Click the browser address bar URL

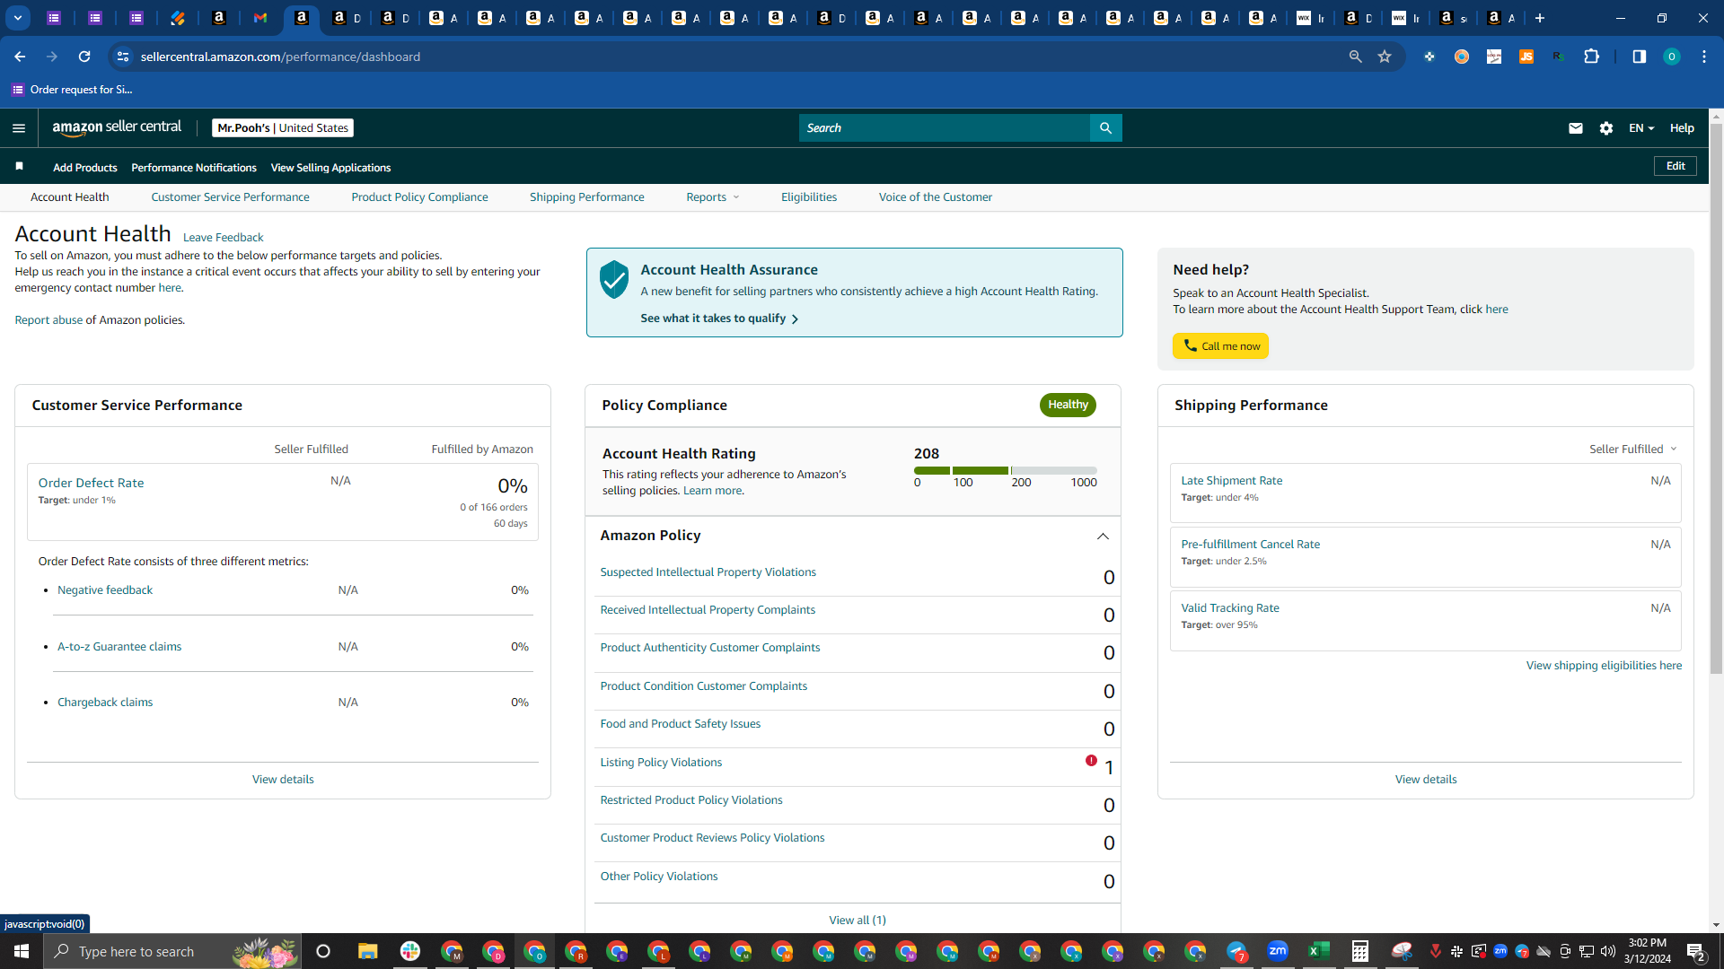[280, 57]
